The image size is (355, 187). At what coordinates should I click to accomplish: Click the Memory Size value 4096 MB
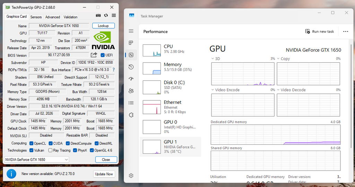(43, 99)
